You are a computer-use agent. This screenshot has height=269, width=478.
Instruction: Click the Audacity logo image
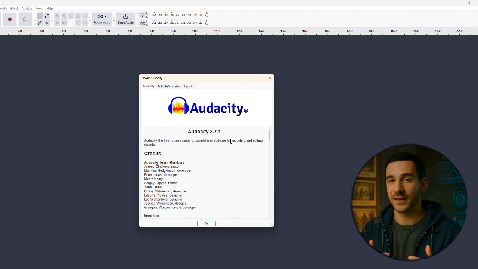coord(208,106)
